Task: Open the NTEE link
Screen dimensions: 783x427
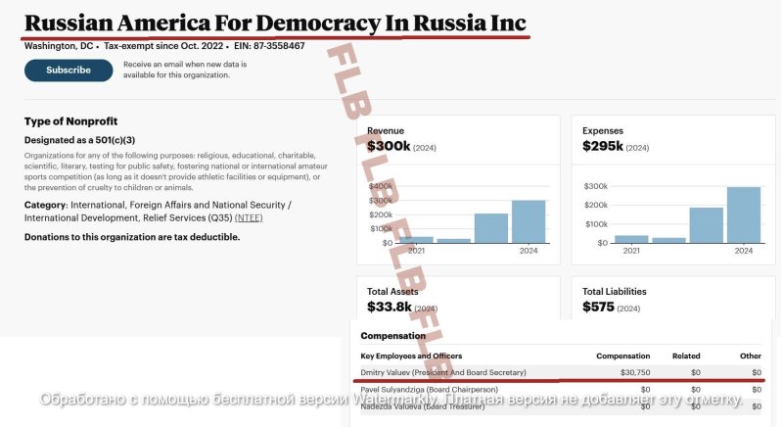Action: coord(249,217)
